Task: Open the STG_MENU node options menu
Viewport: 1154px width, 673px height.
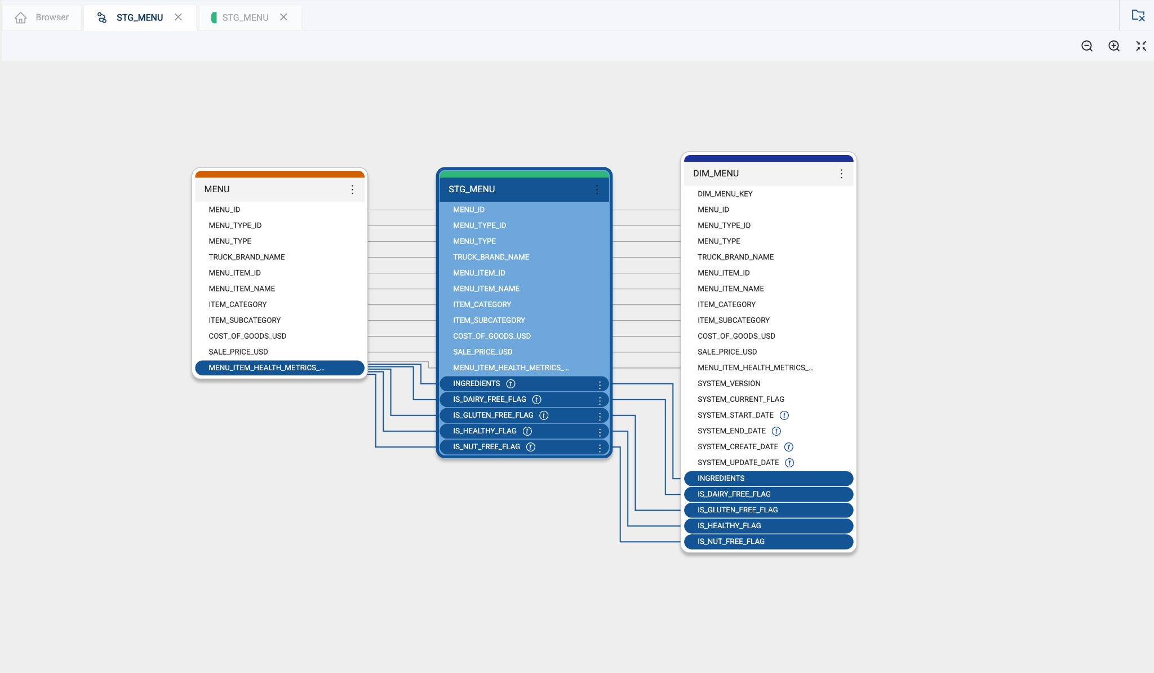Action: (597, 189)
